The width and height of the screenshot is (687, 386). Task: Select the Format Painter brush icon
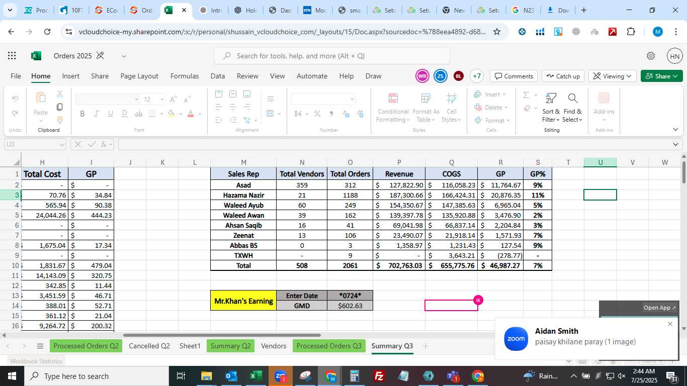click(60, 120)
